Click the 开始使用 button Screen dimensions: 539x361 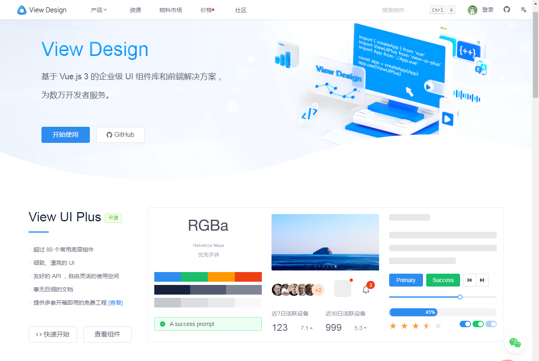tap(66, 135)
